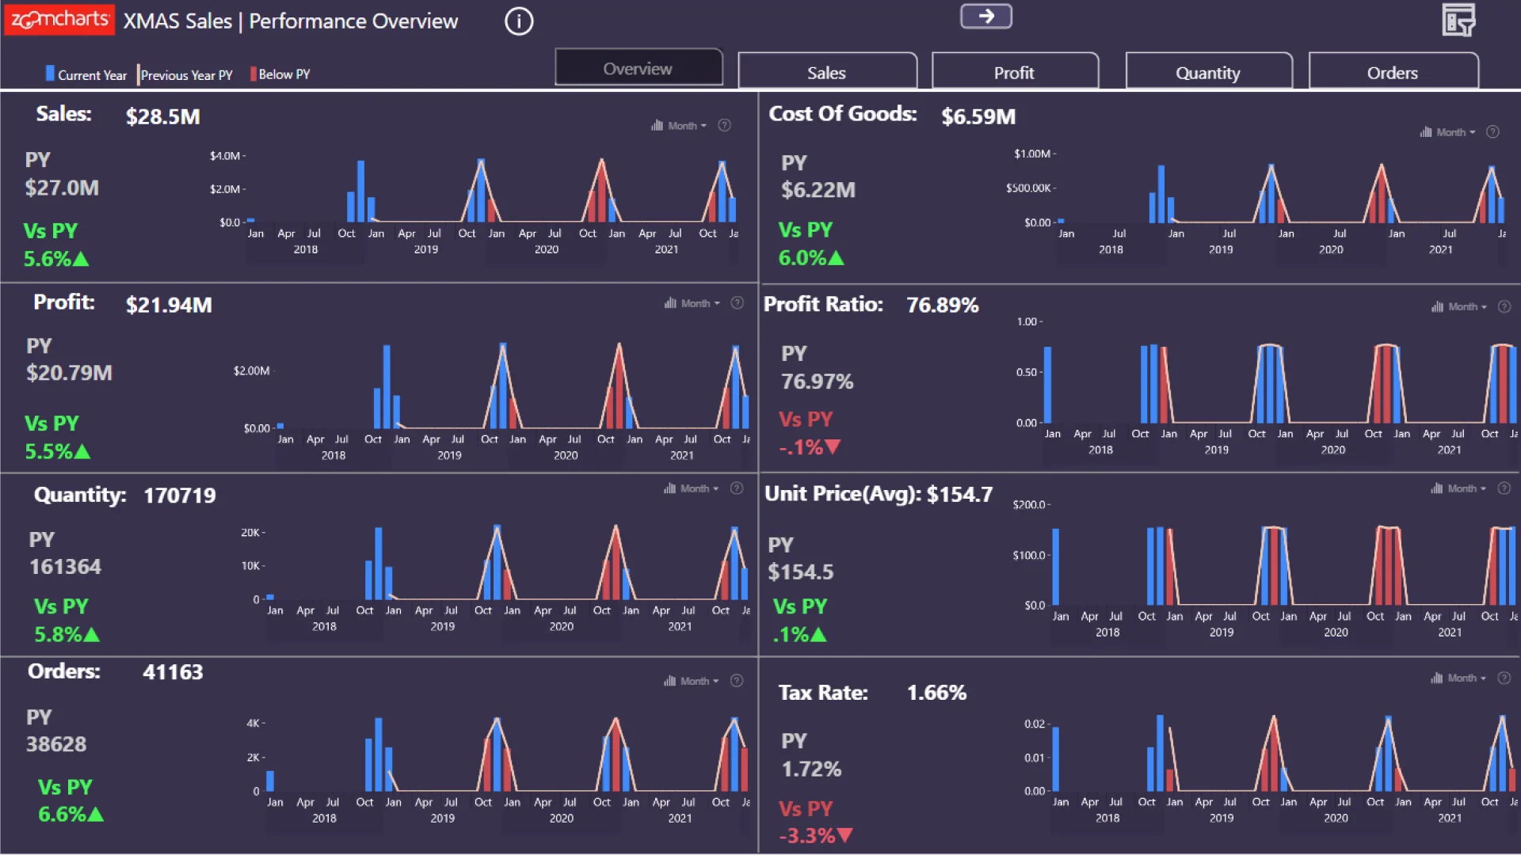Switch to the Orders tab
This screenshot has width=1521, height=855.
pos(1393,72)
